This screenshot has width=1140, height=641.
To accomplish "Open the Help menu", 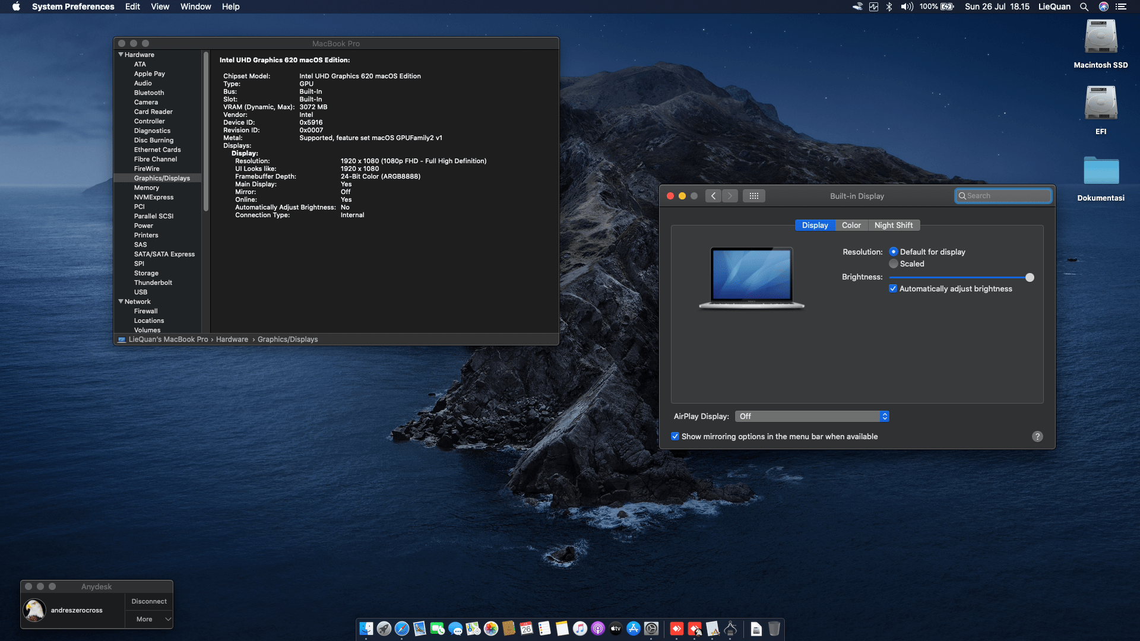I will point(230,7).
